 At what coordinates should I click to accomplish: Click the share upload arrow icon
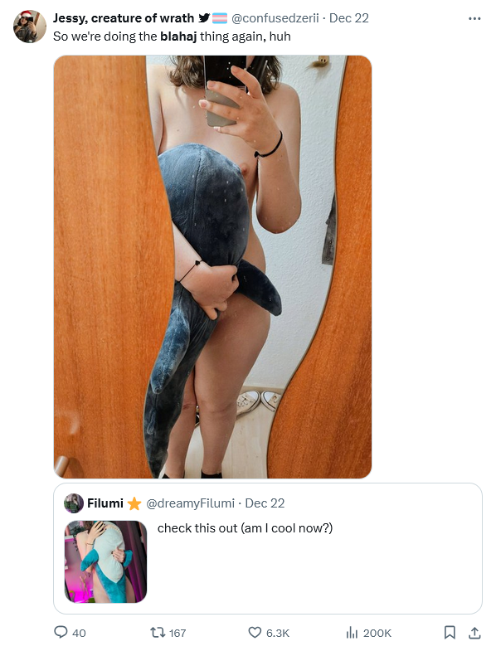(x=474, y=632)
